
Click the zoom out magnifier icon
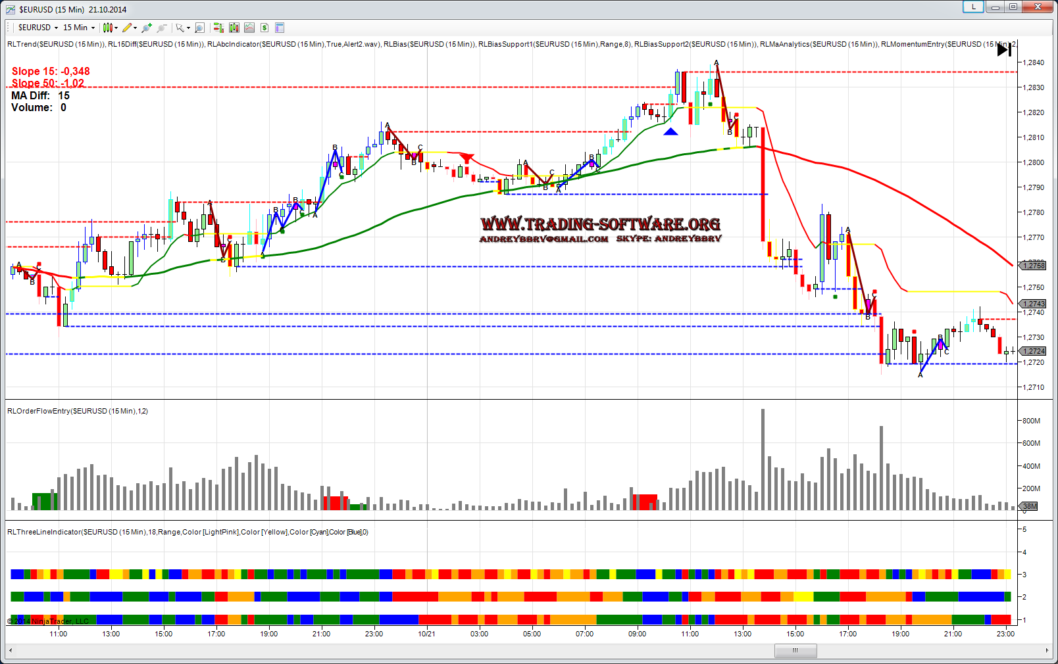(161, 28)
